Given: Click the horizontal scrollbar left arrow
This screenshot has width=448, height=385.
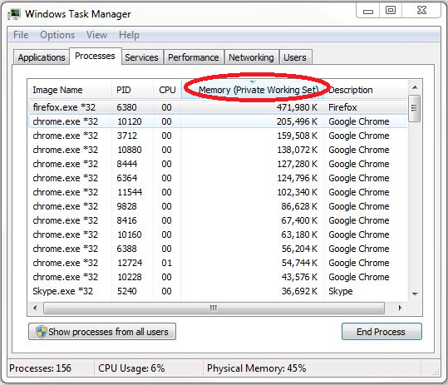Looking at the screenshot, I should (x=35, y=308).
